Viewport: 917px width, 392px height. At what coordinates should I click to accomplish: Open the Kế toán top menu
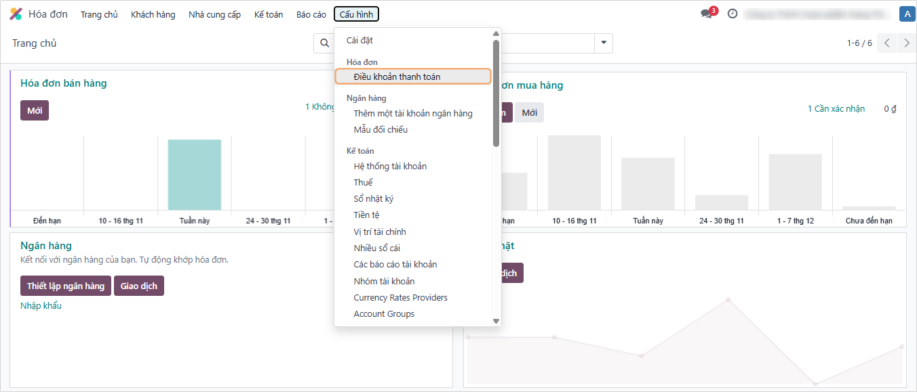[x=269, y=14]
